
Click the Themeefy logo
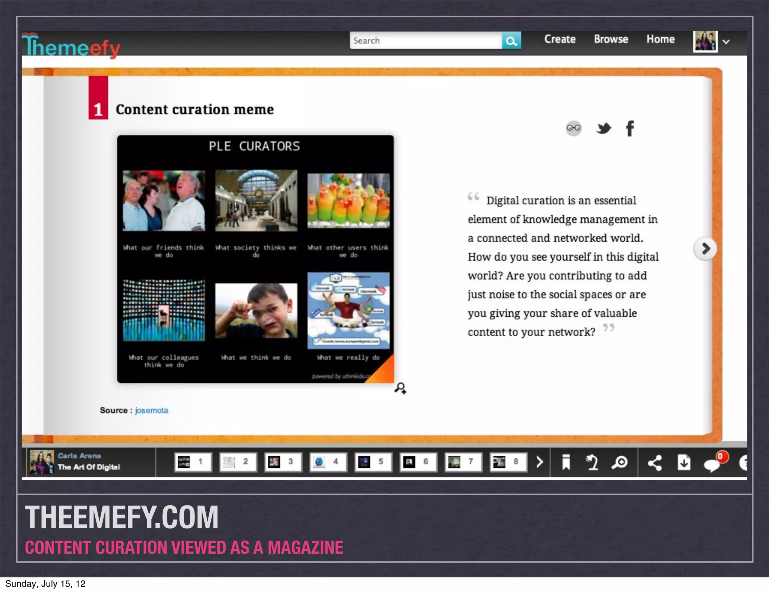point(71,45)
